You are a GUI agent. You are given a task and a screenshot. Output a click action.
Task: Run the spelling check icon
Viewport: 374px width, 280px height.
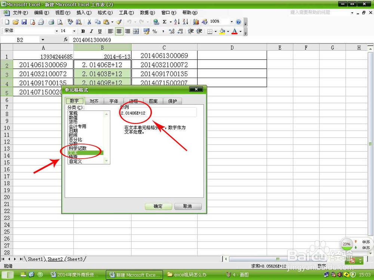[x=70, y=22]
